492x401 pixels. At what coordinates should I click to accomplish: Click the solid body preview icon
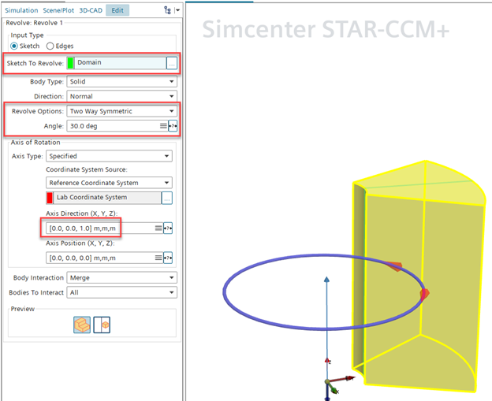pos(80,323)
